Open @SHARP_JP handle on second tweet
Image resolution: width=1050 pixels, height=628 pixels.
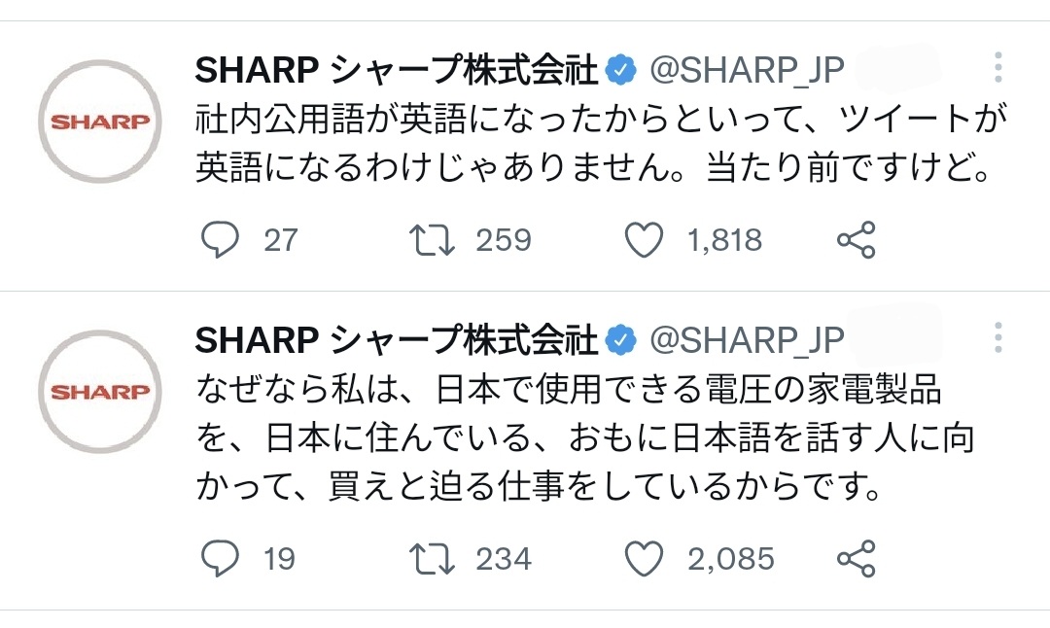click(746, 339)
